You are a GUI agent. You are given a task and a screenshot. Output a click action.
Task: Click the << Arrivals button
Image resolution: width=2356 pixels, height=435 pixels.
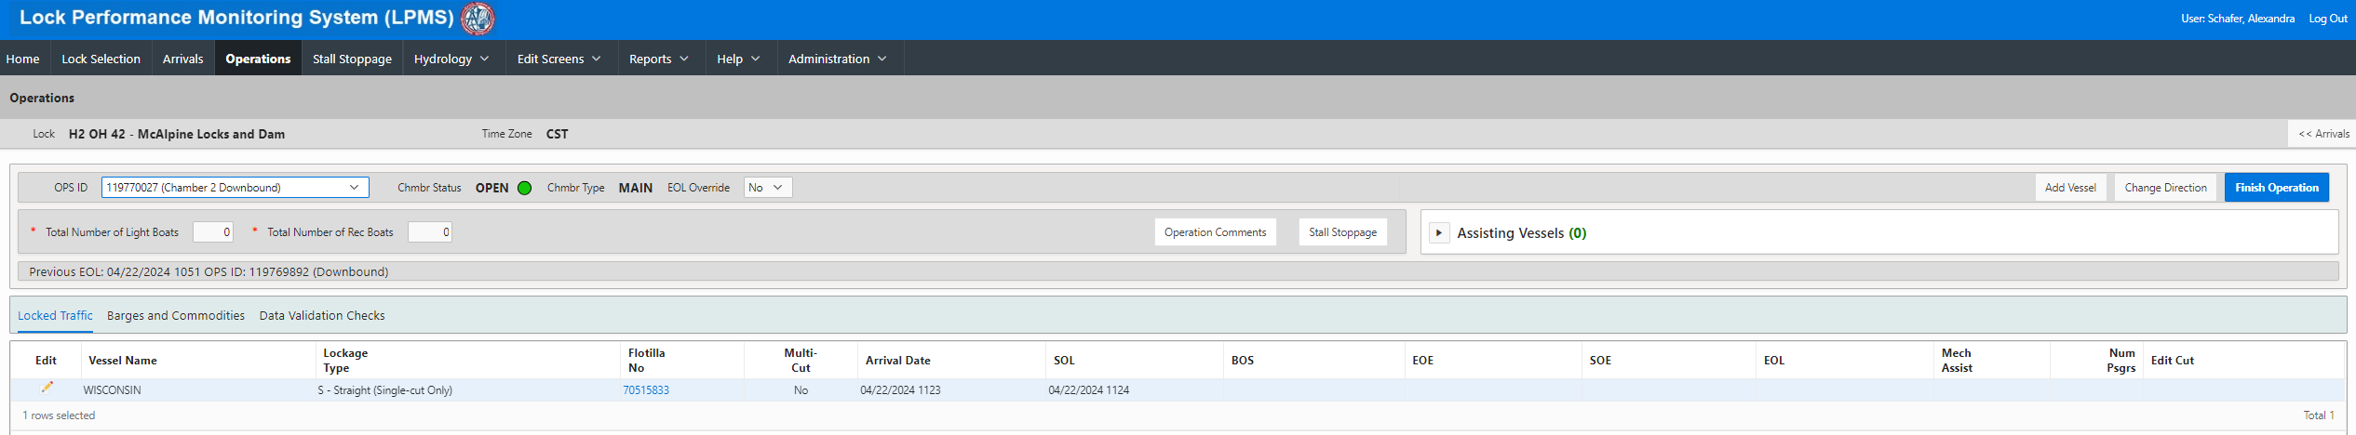point(2323,134)
